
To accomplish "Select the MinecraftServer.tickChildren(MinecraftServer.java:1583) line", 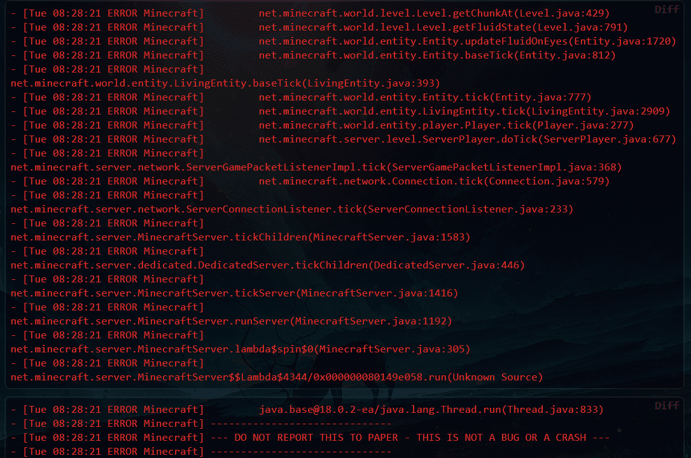I will (240, 237).
